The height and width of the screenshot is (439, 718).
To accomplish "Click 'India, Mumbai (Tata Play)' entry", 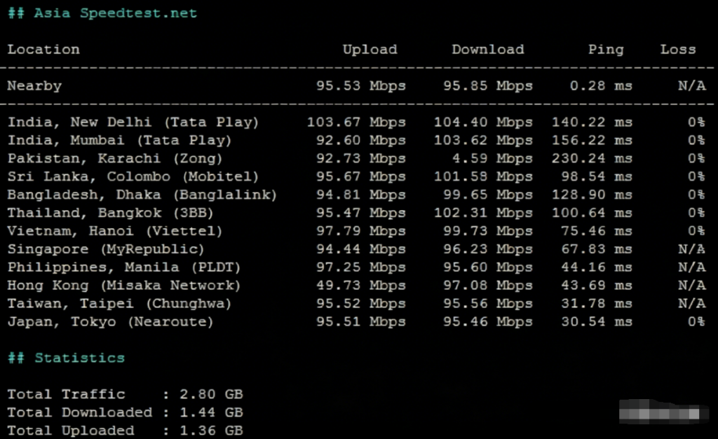I will (x=119, y=141).
